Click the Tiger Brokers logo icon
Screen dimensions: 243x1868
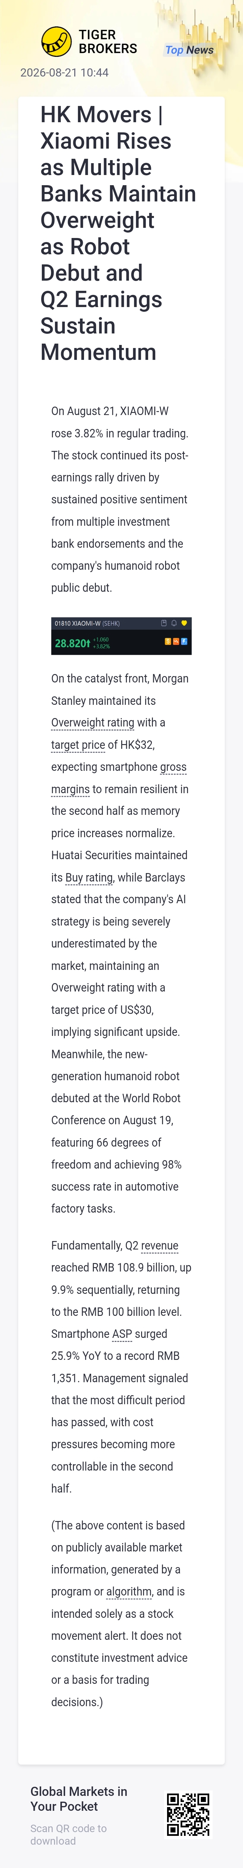pos(56,41)
